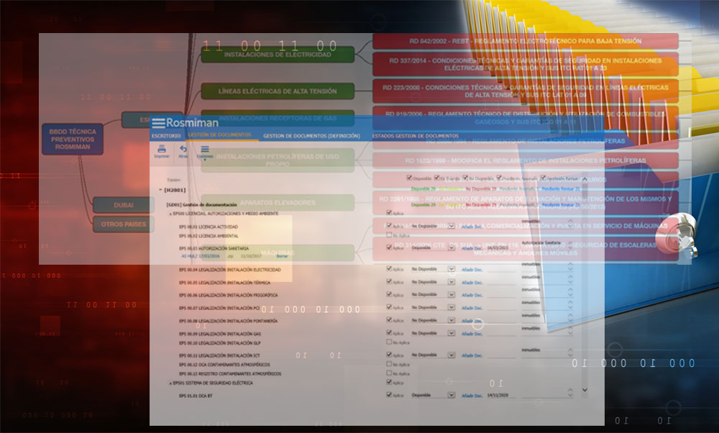
Task: Click the RD 842/2002 REBT red node
Action: 526,41
